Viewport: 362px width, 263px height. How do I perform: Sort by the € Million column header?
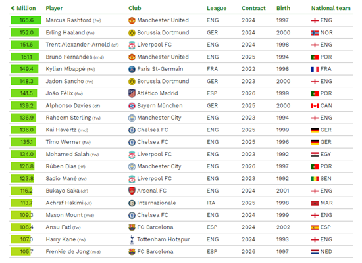click(x=23, y=8)
